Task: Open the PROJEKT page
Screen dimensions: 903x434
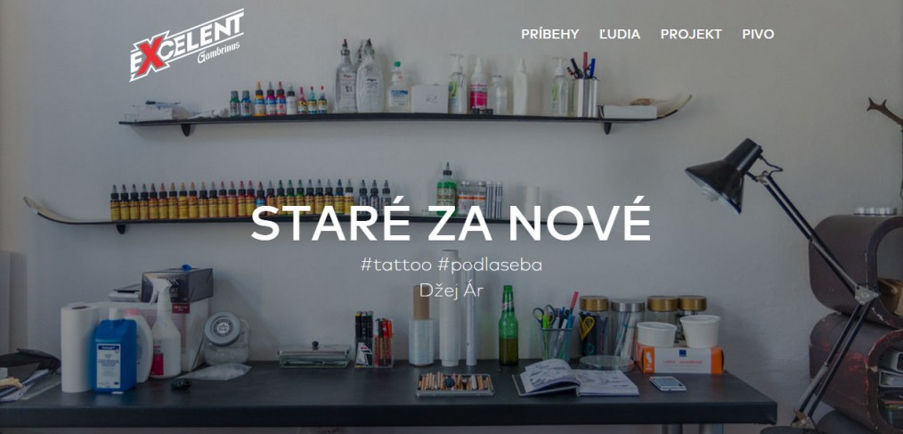Action: pyautogui.click(x=691, y=34)
